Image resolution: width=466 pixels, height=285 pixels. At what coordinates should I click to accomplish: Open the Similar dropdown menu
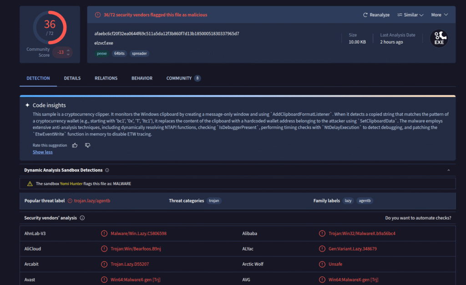click(410, 15)
